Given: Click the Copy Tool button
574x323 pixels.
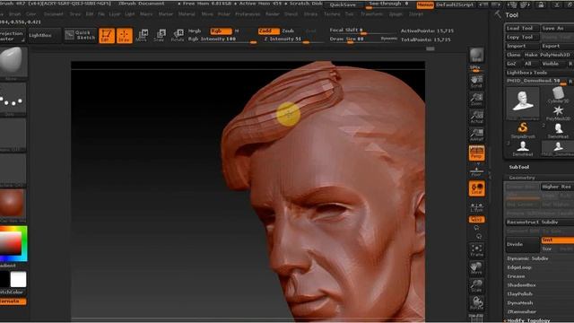Looking at the screenshot, I should click(x=522, y=37).
